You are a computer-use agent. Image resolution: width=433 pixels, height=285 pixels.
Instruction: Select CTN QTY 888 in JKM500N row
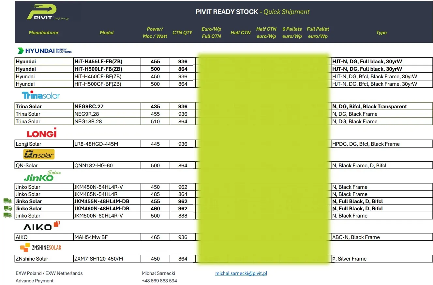pyautogui.click(x=183, y=216)
